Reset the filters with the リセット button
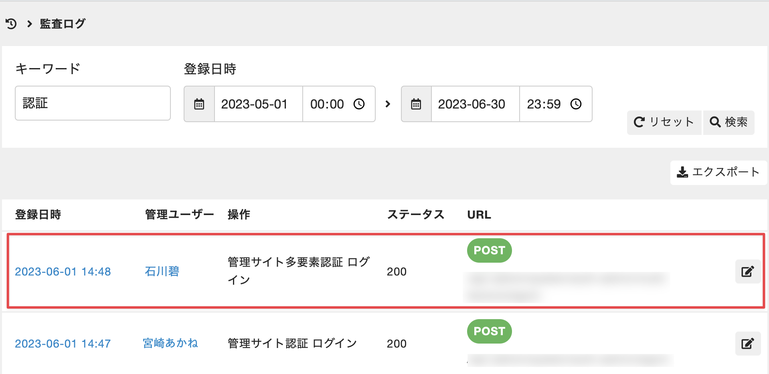769x374 pixels. [664, 122]
